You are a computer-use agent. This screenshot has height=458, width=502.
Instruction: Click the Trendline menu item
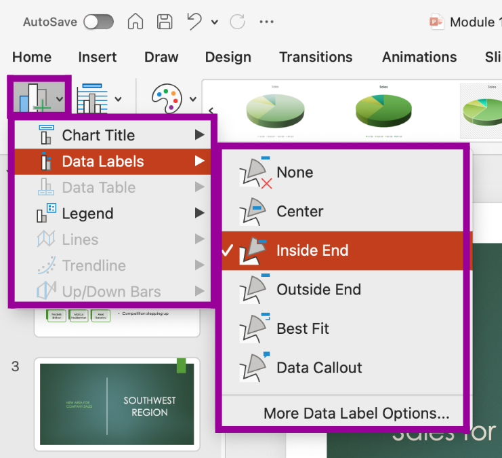112,265
